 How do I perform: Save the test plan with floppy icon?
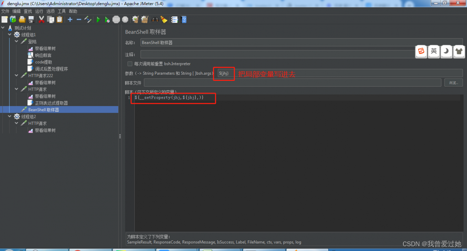coord(31,19)
